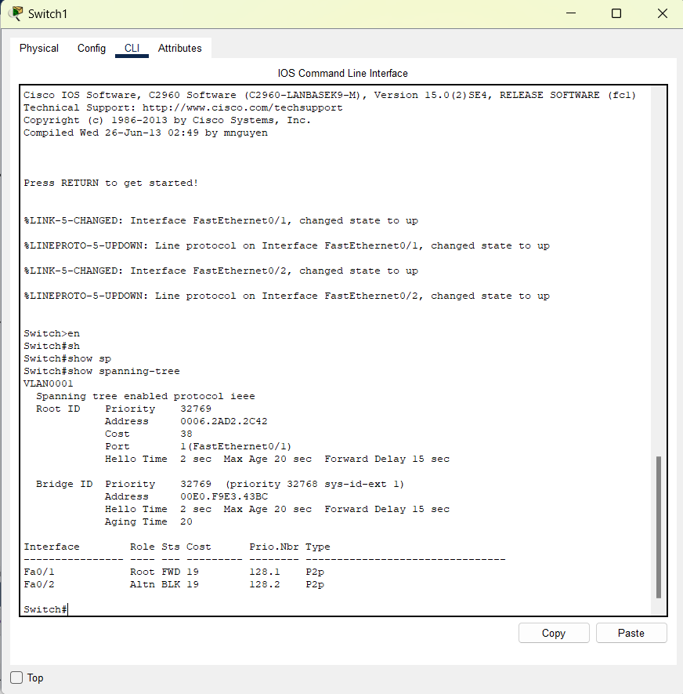Switch to the Config tab
The width and height of the screenshot is (683, 694).
pyautogui.click(x=92, y=49)
